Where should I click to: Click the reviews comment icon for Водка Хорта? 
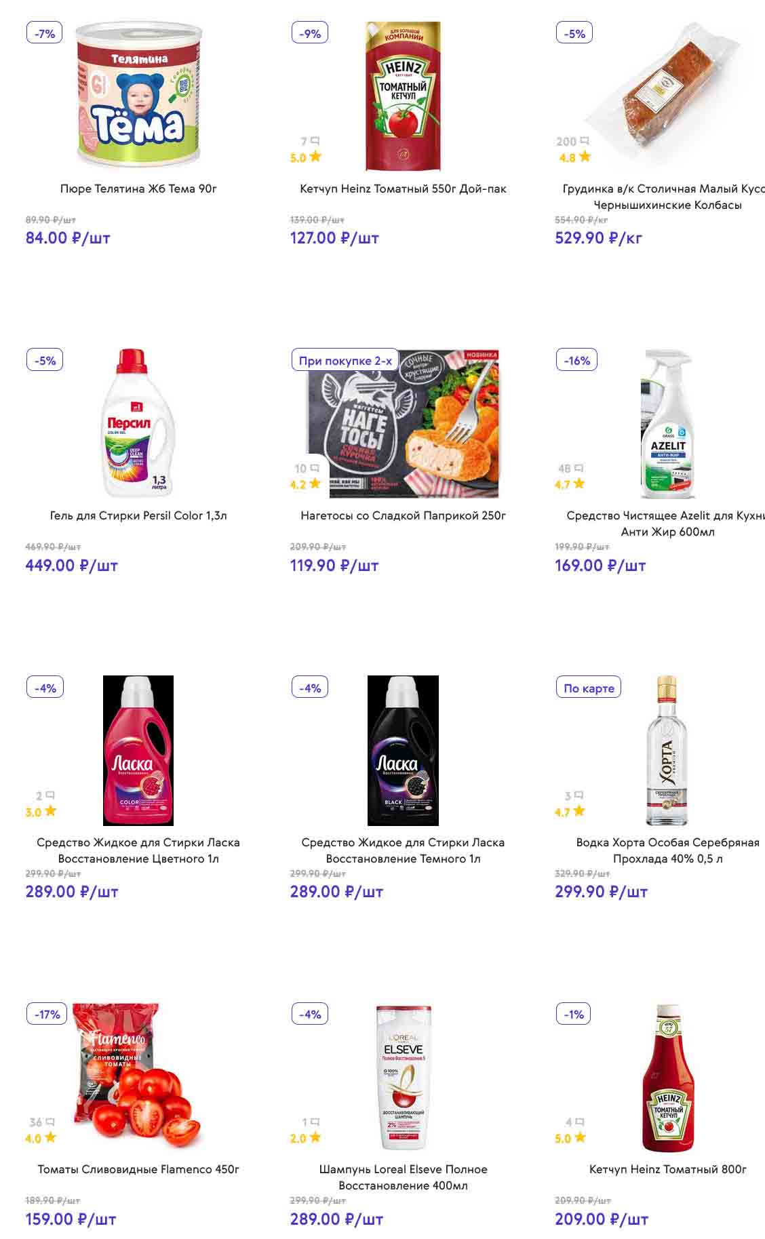coord(579,795)
